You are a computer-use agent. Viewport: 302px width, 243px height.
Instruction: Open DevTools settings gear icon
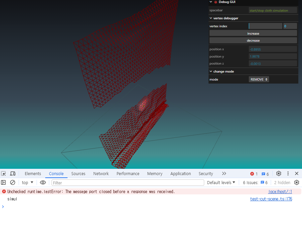point(278,173)
